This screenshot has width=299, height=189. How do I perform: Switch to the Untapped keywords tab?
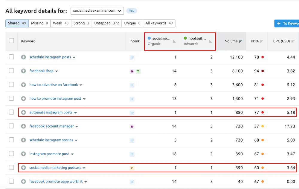(106, 23)
